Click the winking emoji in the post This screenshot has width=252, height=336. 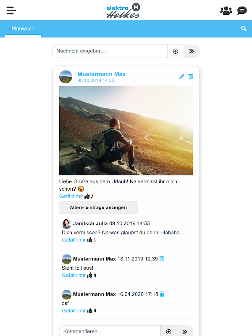(x=81, y=189)
